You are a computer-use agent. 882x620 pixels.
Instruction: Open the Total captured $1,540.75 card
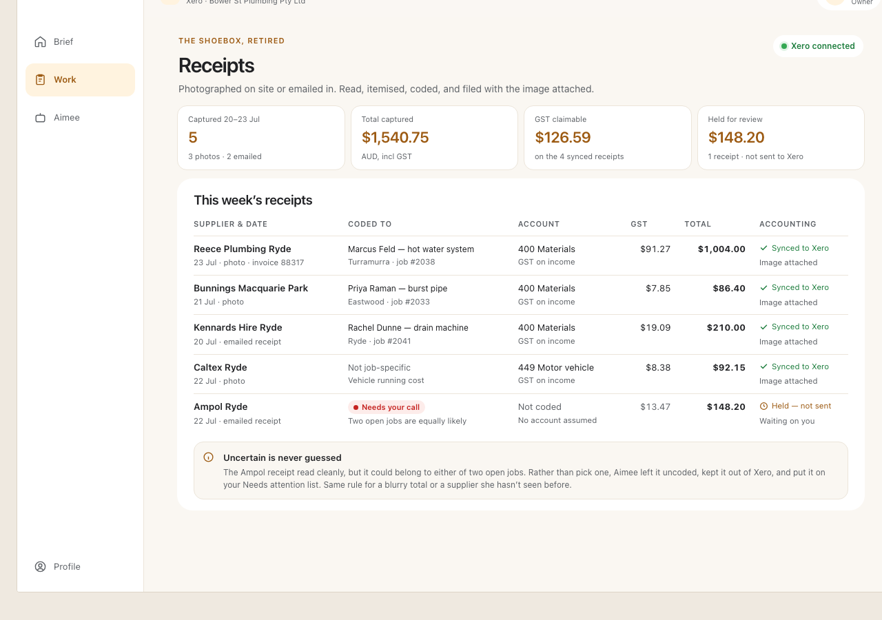434,138
